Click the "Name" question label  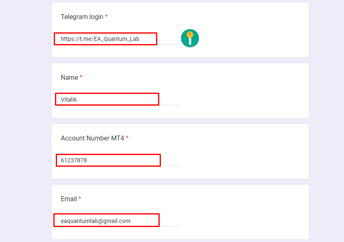[x=69, y=77]
